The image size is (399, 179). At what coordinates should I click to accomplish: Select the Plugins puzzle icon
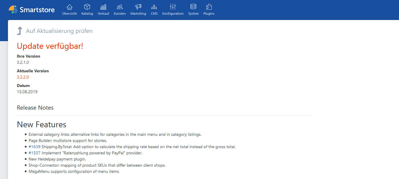[x=209, y=7]
